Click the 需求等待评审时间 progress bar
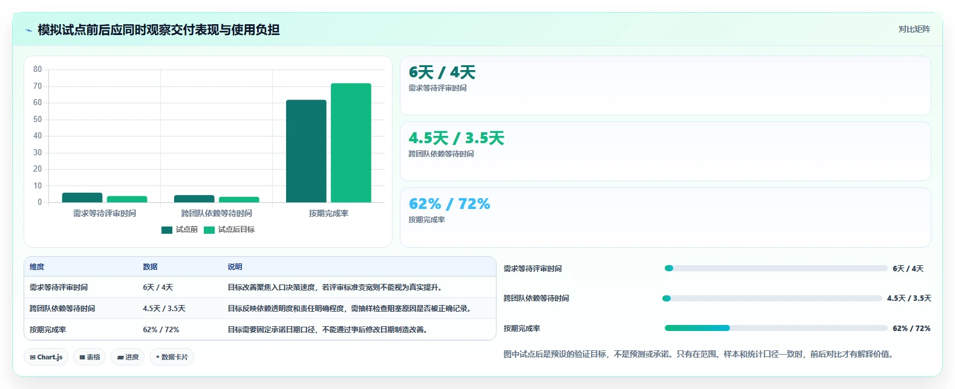955x389 pixels. [x=776, y=268]
